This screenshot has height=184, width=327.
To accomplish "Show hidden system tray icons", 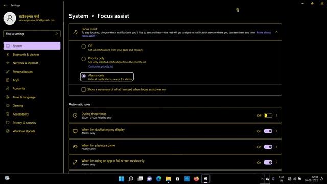I will (262, 179).
